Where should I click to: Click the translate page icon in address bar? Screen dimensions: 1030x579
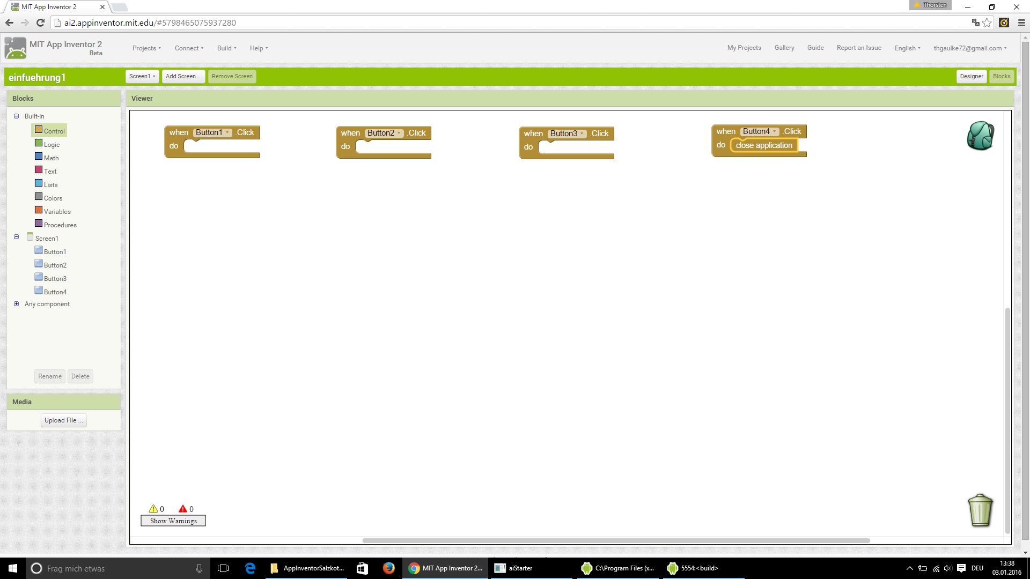click(x=975, y=23)
